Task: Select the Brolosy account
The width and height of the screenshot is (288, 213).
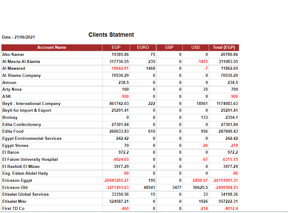Action: 10,118
